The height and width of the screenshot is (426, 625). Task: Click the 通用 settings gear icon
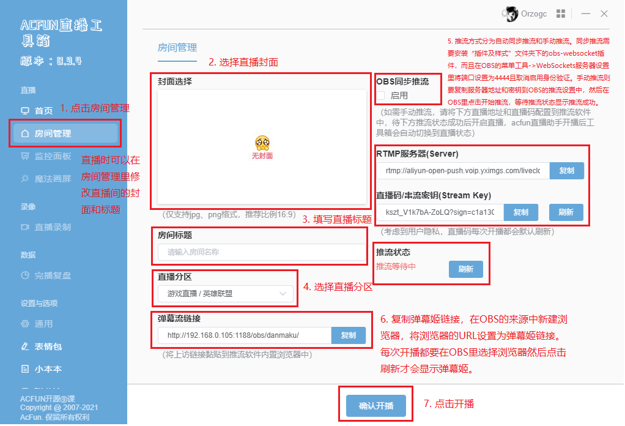click(25, 324)
